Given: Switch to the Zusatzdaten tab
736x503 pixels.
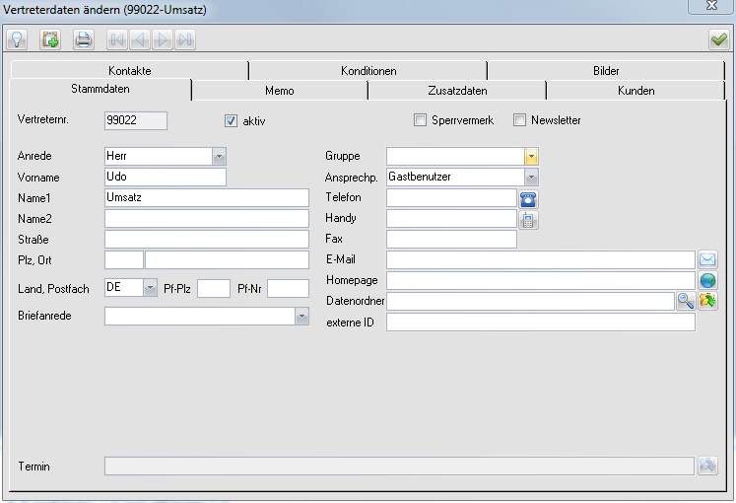Looking at the screenshot, I should 457,90.
